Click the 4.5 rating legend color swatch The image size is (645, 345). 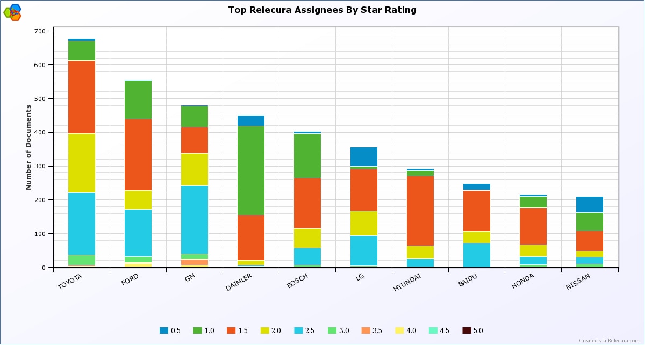tap(433, 330)
